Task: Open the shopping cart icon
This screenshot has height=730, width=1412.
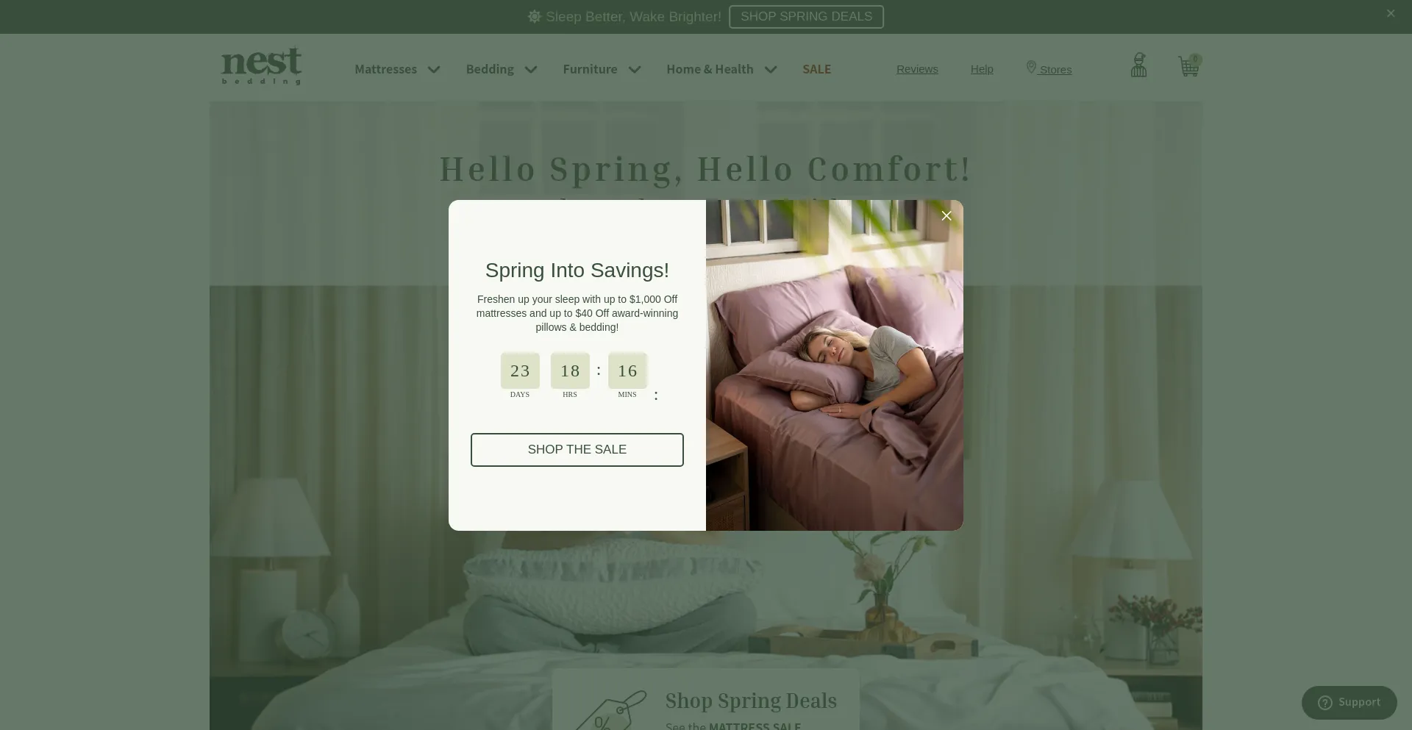Action: (1189, 66)
